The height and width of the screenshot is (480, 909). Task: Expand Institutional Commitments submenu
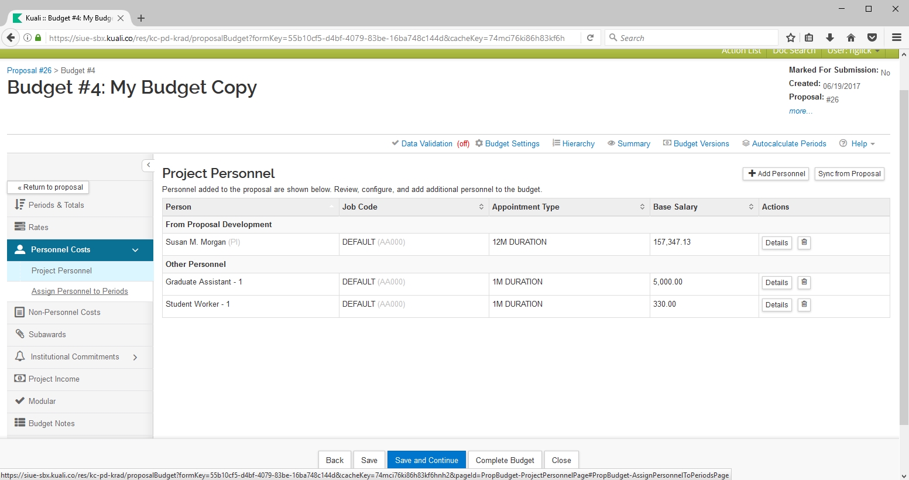[135, 357]
